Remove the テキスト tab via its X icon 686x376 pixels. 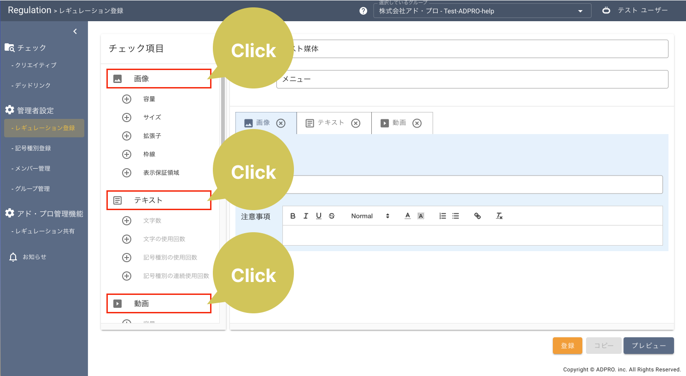click(356, 123)
